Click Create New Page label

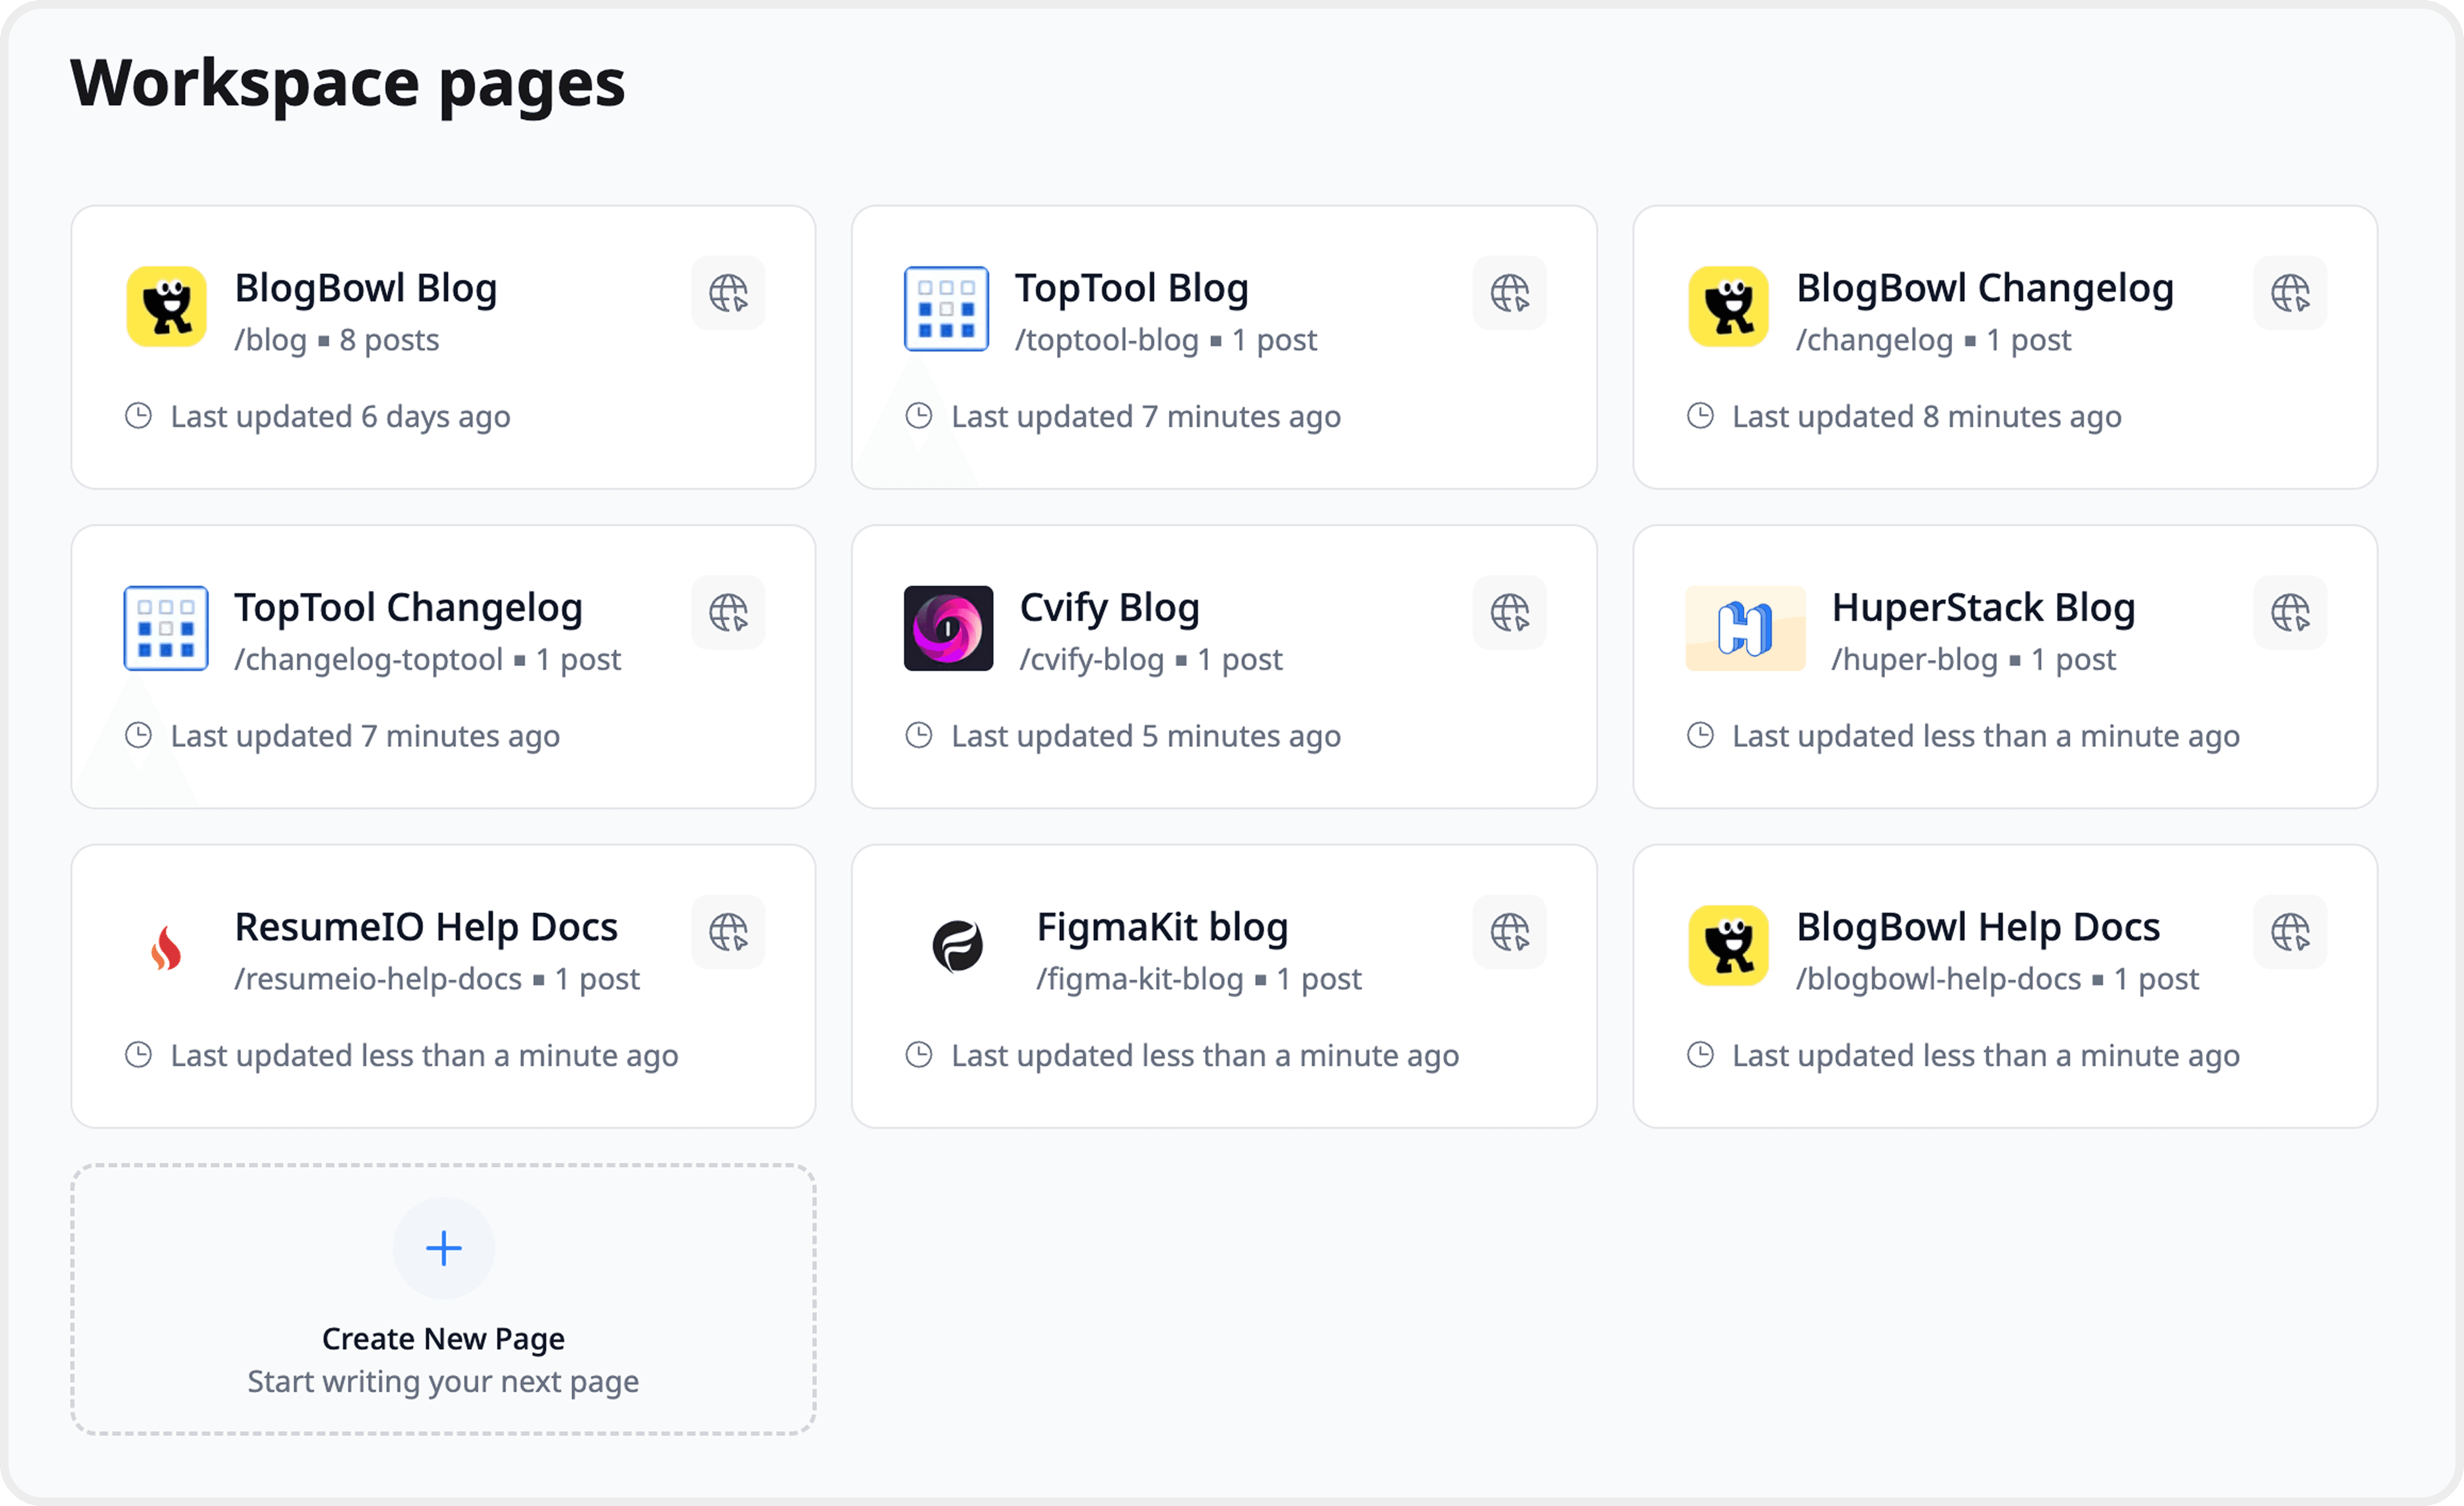(443, 1338)
